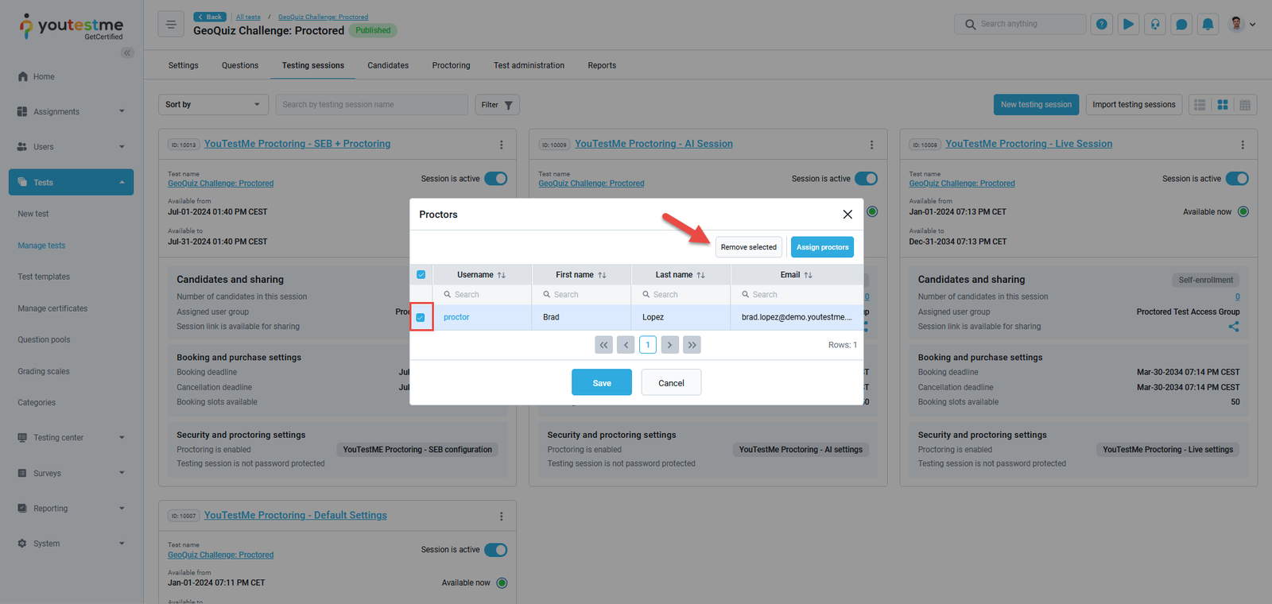Open the Proctoring tab
The image size is (1272, 604).
pyautogui.click(x=451, y=66)
